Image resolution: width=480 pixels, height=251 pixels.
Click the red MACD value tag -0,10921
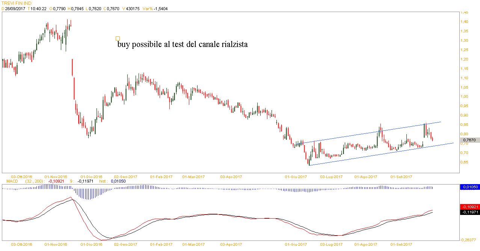click(x=469, y=207)
